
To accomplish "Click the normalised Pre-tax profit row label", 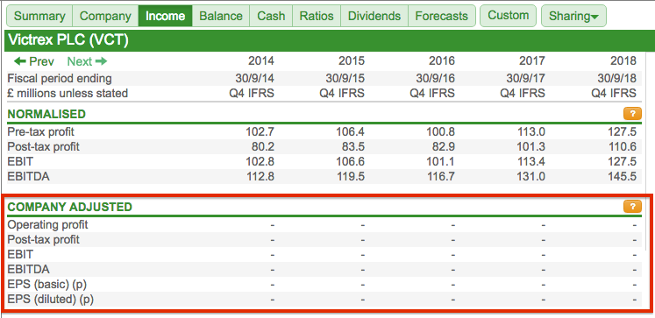I will point(41,132).
